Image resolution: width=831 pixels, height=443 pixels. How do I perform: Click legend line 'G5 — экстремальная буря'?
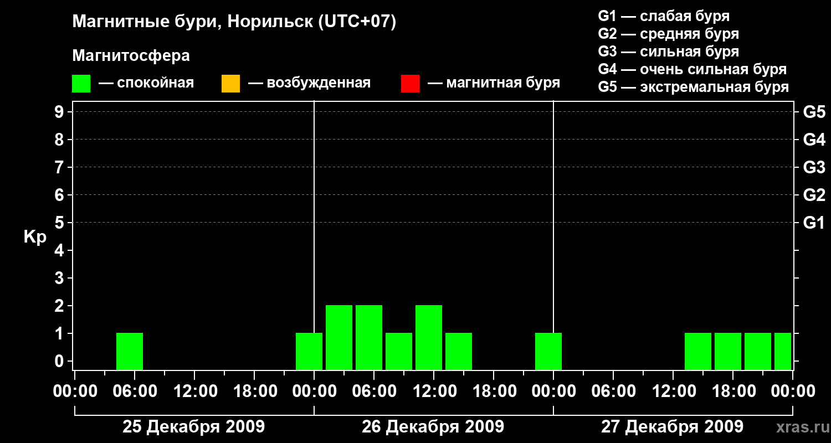pyautogui.click(x=694, y=87)
